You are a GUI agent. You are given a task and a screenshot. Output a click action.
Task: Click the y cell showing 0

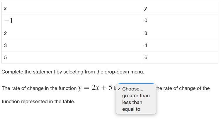point(146,21)
